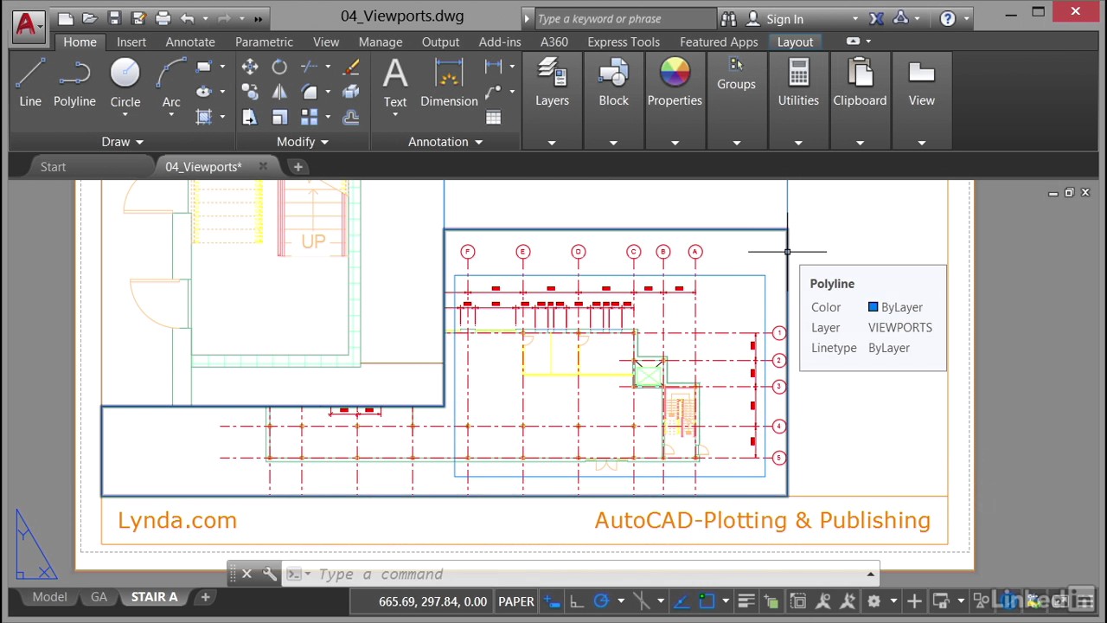Open the Sign In dropdown
The width and height of the screenshot is (1107, 623).
(x=855, y=19)
